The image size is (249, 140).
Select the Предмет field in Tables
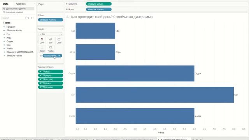[11, 27]
